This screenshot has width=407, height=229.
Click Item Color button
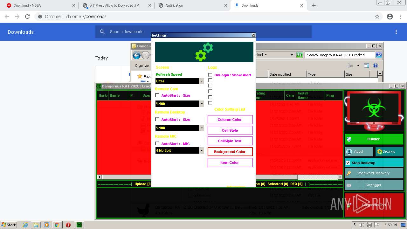point(230,163)
